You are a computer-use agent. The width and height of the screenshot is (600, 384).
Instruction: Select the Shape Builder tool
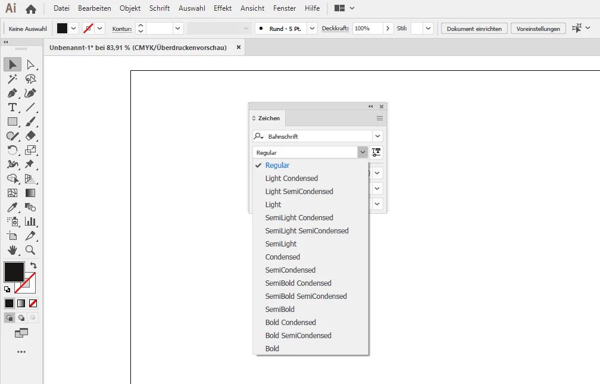(12, 179)
